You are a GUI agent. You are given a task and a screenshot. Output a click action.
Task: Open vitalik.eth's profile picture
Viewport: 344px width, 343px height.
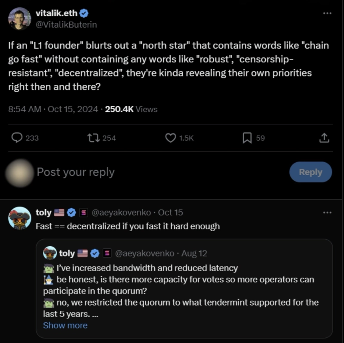(19, 19)
